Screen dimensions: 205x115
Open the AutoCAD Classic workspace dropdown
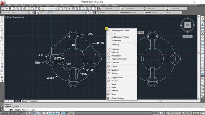point(26,12)
